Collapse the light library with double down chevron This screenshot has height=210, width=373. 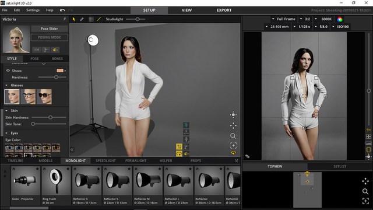point(237,161)
